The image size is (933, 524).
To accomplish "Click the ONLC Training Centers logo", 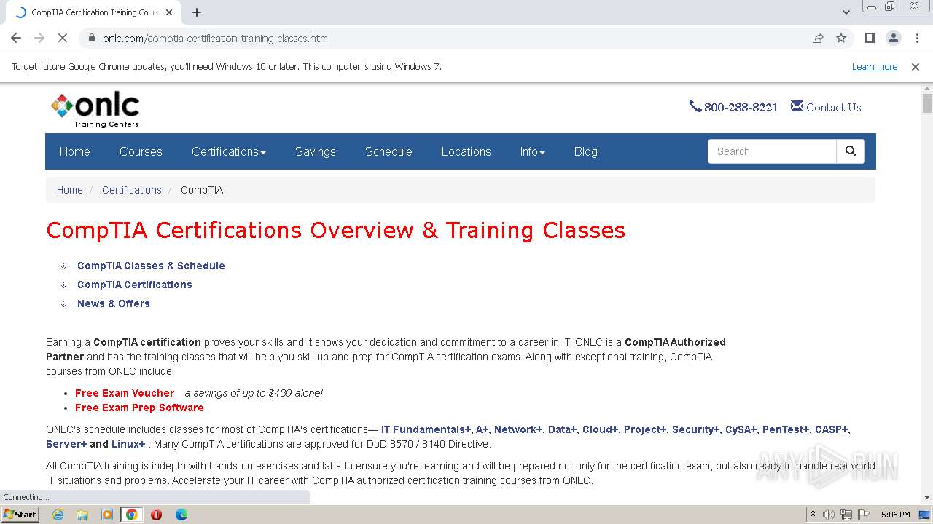I will [x=95, y=110].
